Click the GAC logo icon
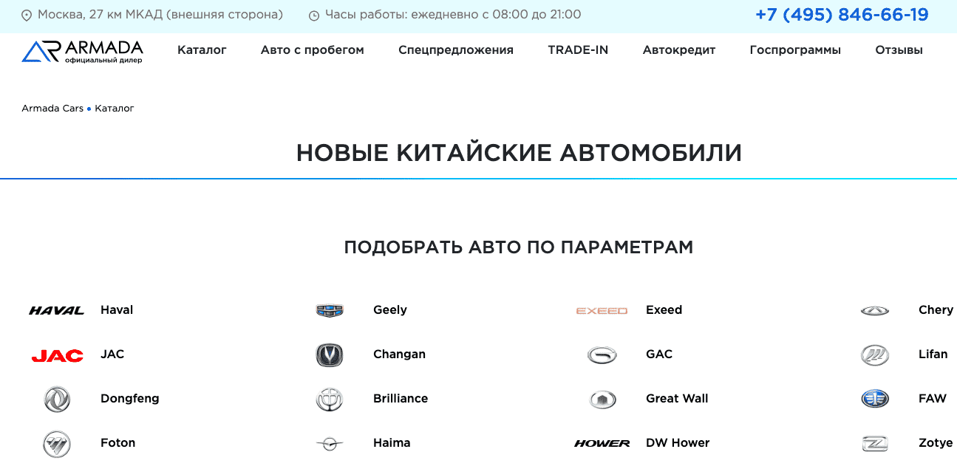This screenshot has width=957, height=466. click(x=602, y=354)
